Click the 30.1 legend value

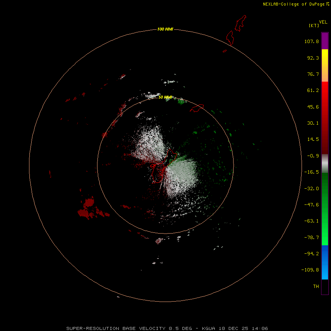313,123
